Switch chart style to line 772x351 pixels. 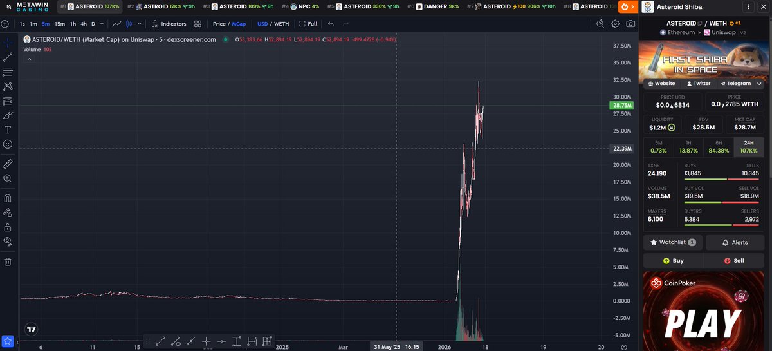pyautogui.click(x=117, y=24)
